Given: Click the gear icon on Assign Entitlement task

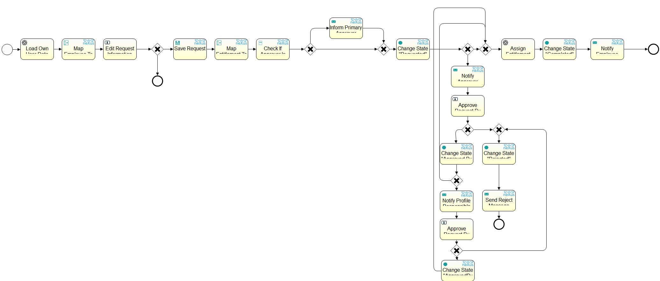Looking at the screenshot, I should (x=506, y=43).
